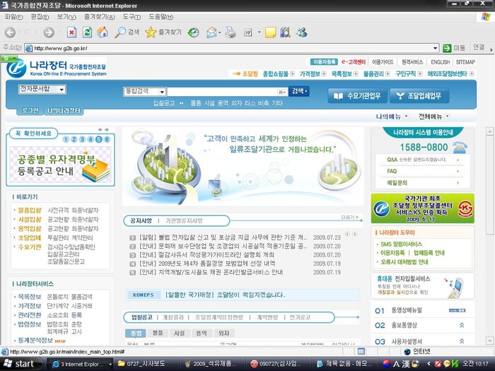Viewport: 495px width, 371px height.
Task: Click the yellow note toolbar icon
Action: tap(271, 33)
